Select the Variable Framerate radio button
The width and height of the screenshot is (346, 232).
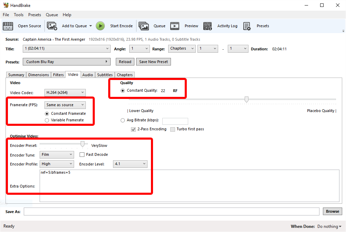[47, 120]
